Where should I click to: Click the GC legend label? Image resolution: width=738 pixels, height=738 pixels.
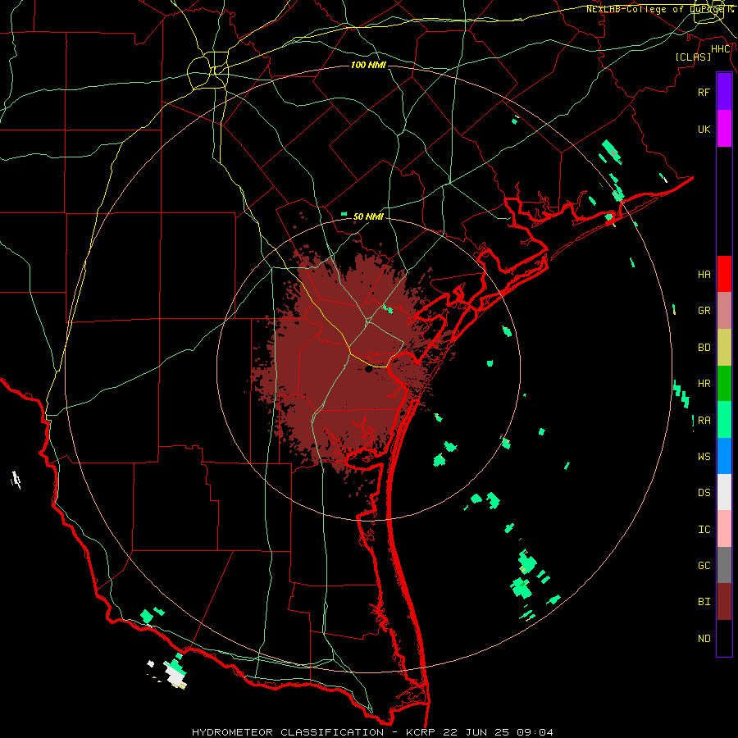pyautogui.click(x=704, y=566)
